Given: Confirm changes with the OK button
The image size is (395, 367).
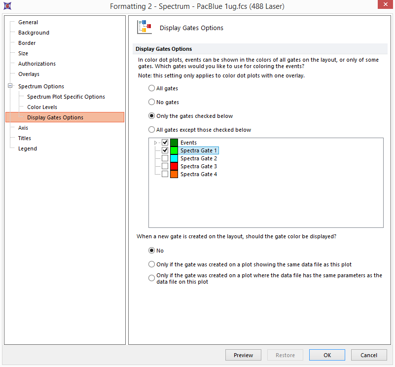Looking at the screenshot, I should coord(327,355).
